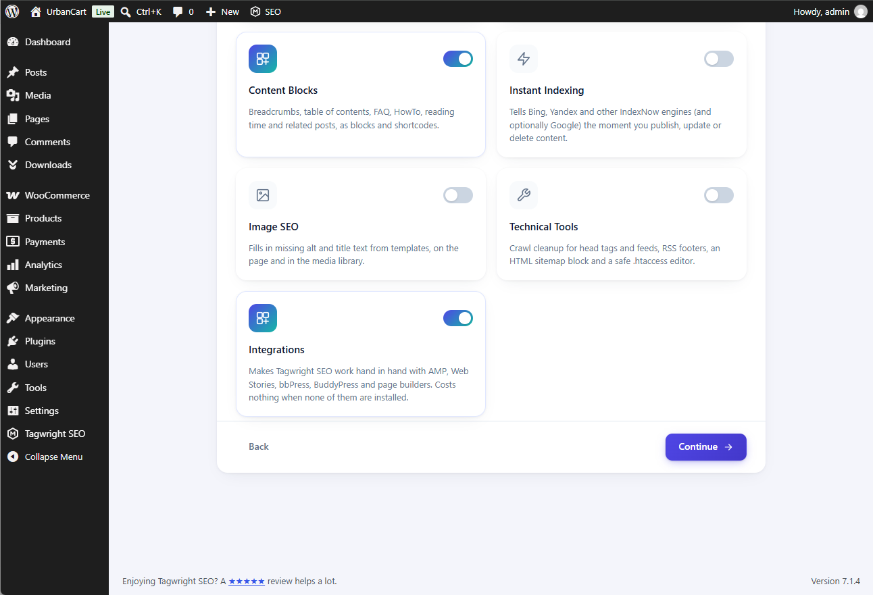Enable the Image SEO toggle
This screenshot has height=595, width=873.
[458, 195]
